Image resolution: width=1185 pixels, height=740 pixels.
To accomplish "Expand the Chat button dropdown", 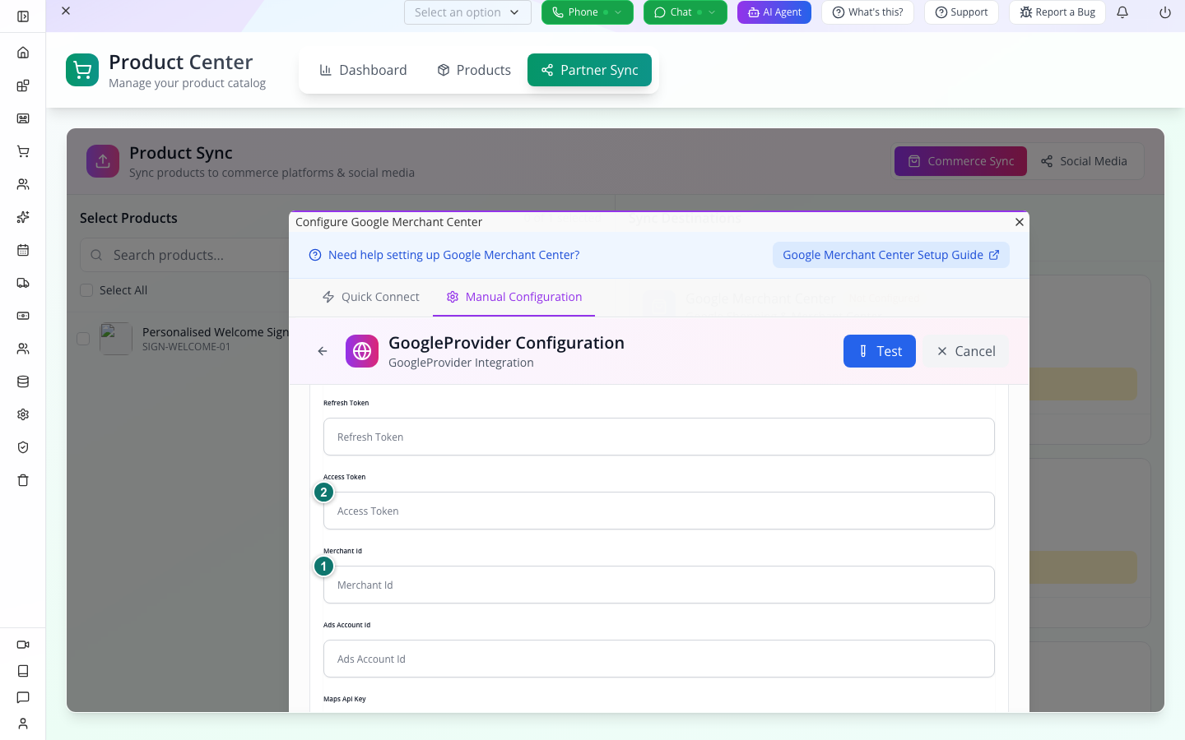I will [712, 12].
